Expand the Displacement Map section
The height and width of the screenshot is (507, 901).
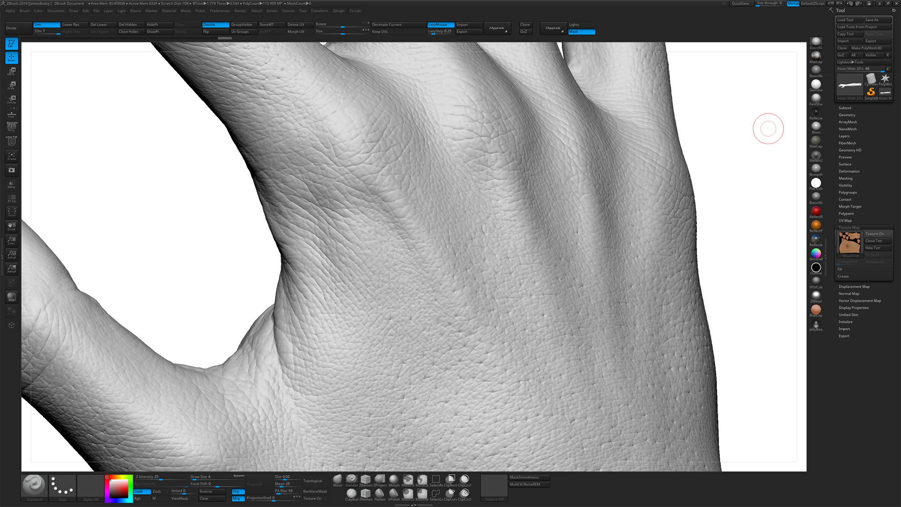coord(854,286)
